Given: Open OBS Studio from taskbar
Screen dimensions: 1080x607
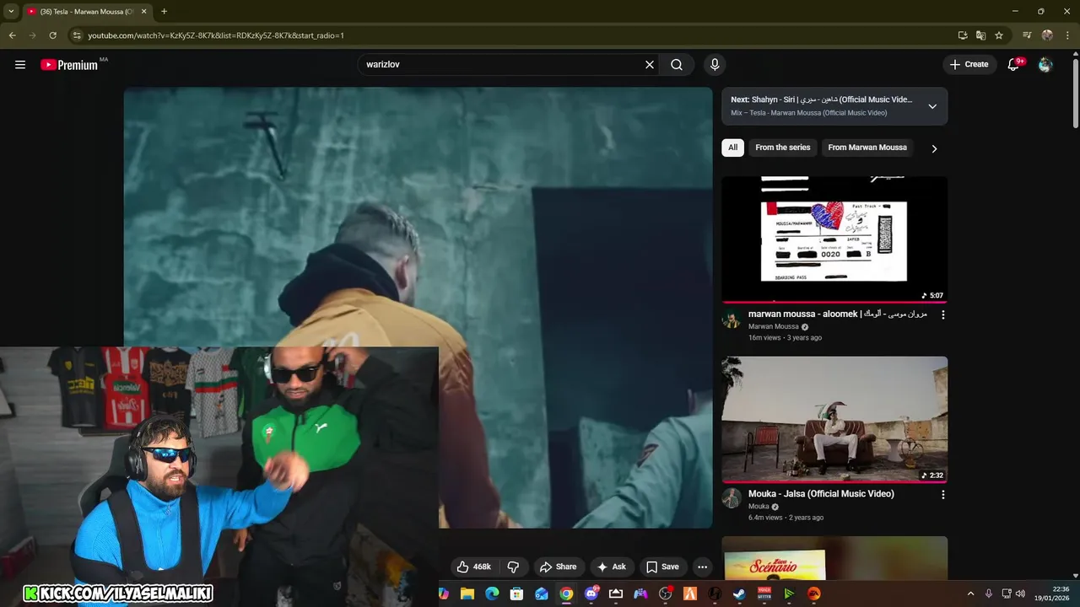Looking at the screenshot, I should (x=666, y=594).
